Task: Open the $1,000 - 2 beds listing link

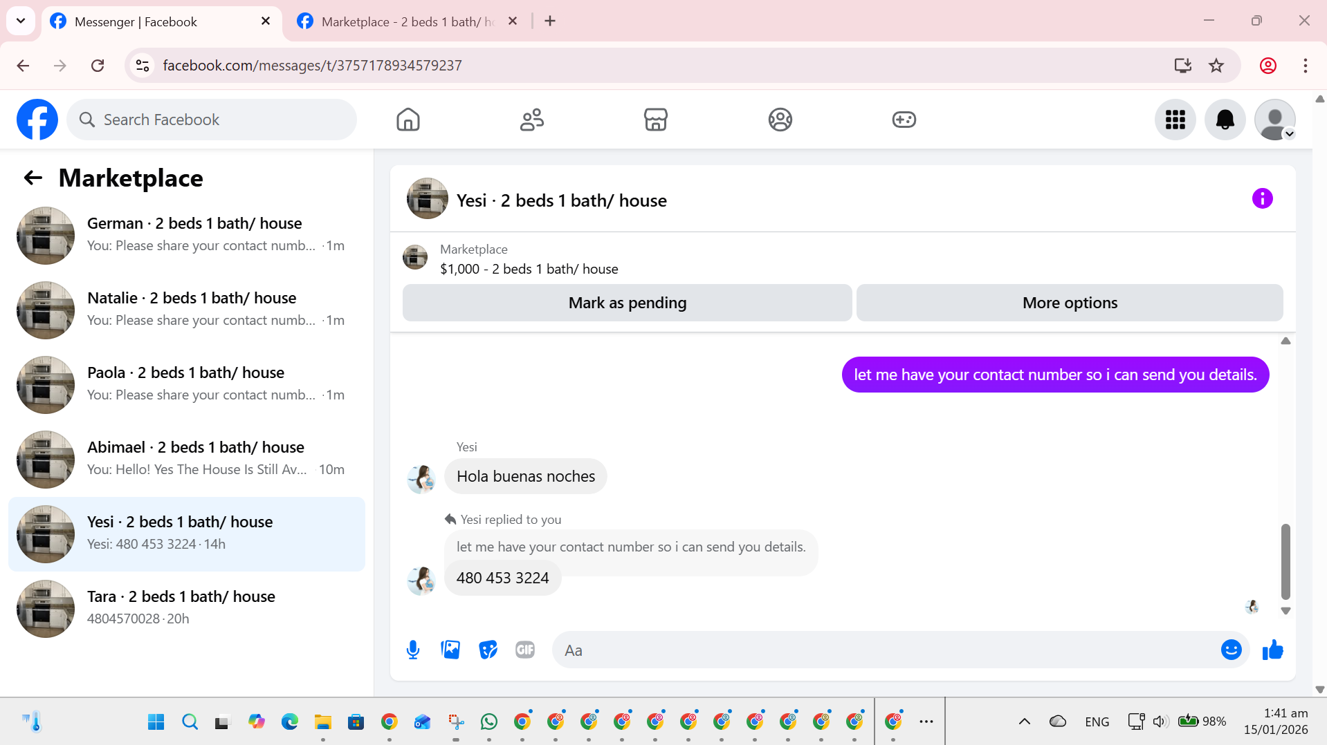Action: point(529,269)
